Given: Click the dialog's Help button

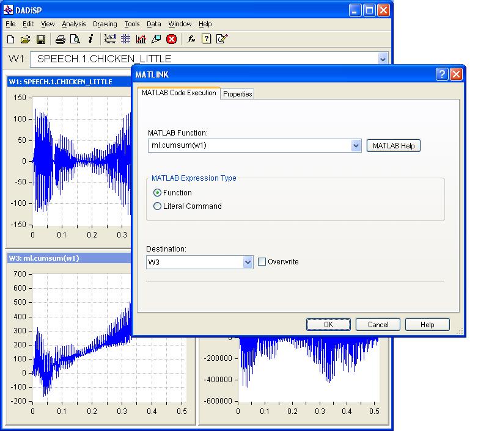Looking at the screenshot, I should click(427, 325).
